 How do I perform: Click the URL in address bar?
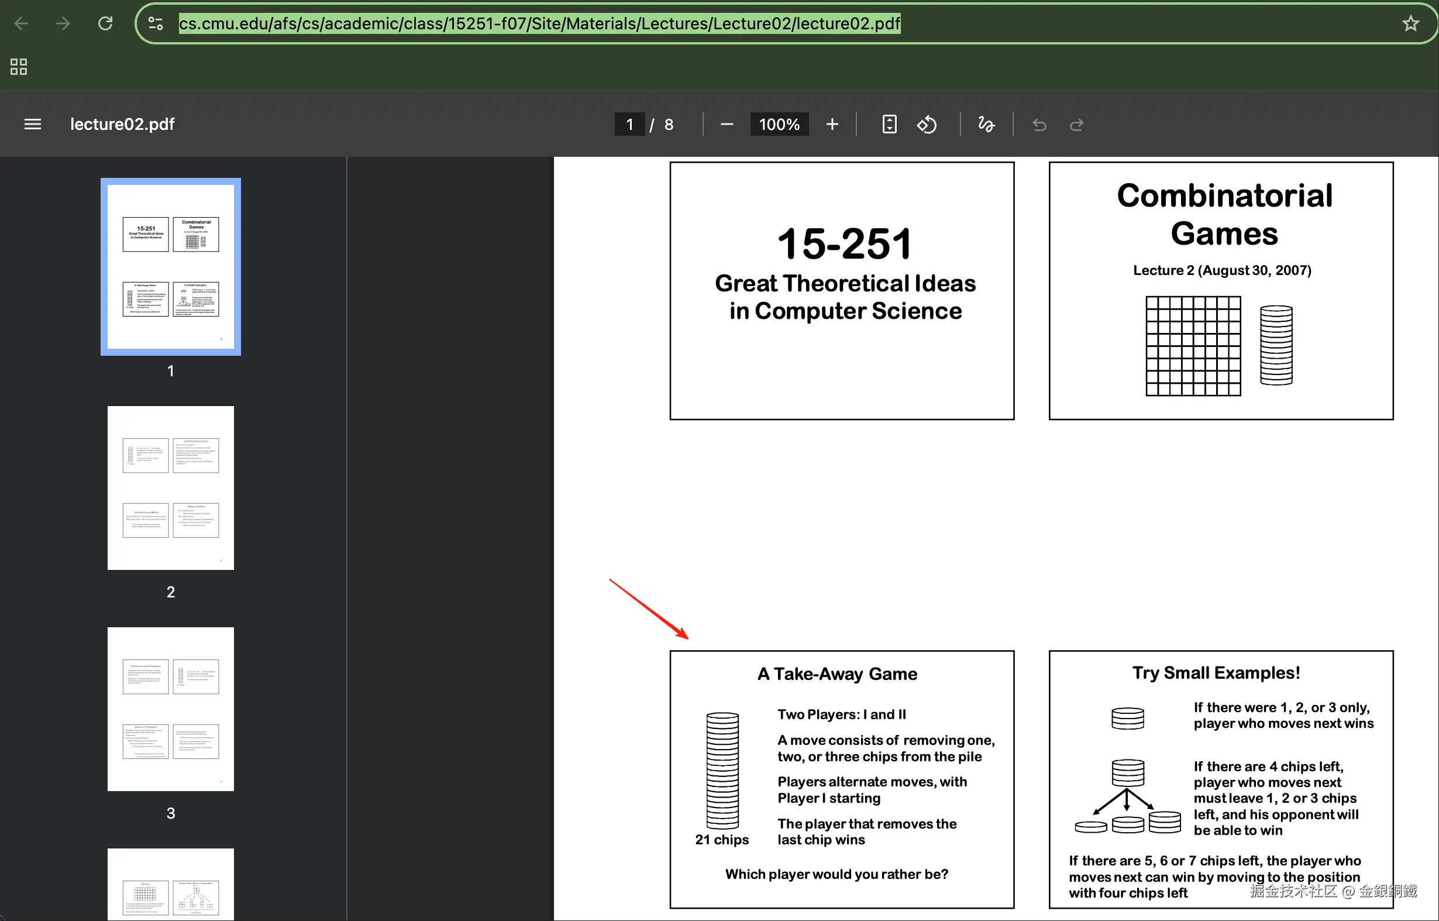click(539, 23)
